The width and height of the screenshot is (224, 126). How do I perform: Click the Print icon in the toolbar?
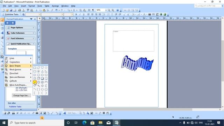(x=20, y=10)
